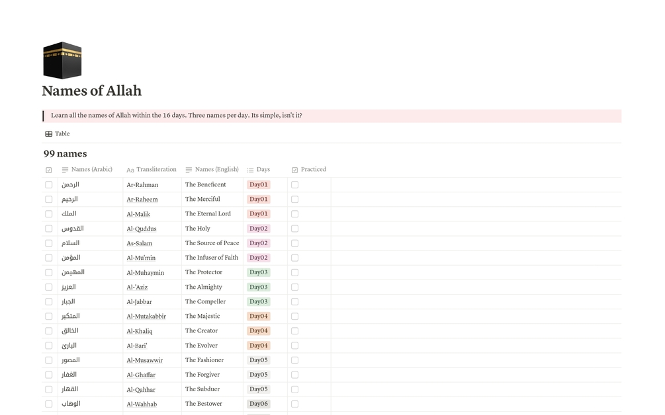Click the Kaaba page icon
The image size is (665, 415).
pyautogui.click(x=62, y=60)
